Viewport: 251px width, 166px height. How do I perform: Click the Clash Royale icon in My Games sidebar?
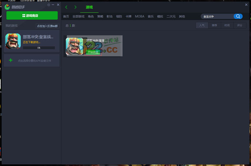point(13,41)
